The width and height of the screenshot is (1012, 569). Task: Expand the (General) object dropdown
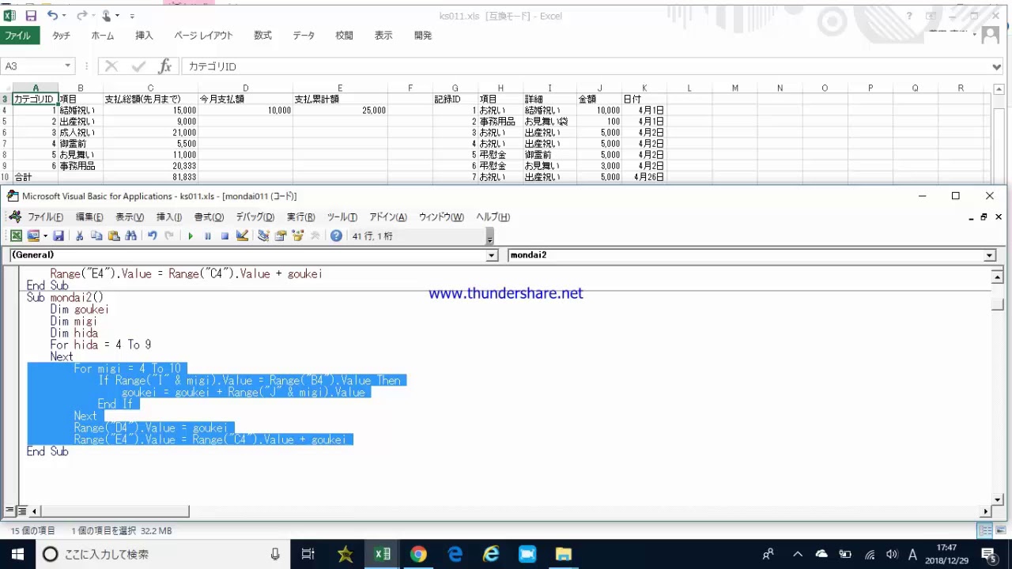pyautogui.click(x=492, y=255)
